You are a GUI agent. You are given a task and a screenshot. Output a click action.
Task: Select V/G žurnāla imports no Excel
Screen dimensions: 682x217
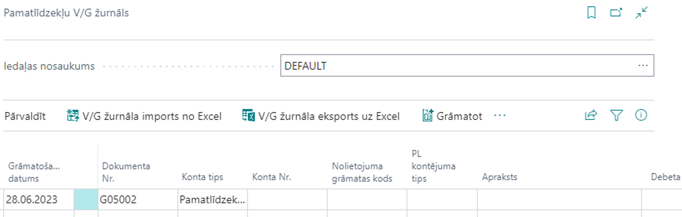(x=152, y=116)
